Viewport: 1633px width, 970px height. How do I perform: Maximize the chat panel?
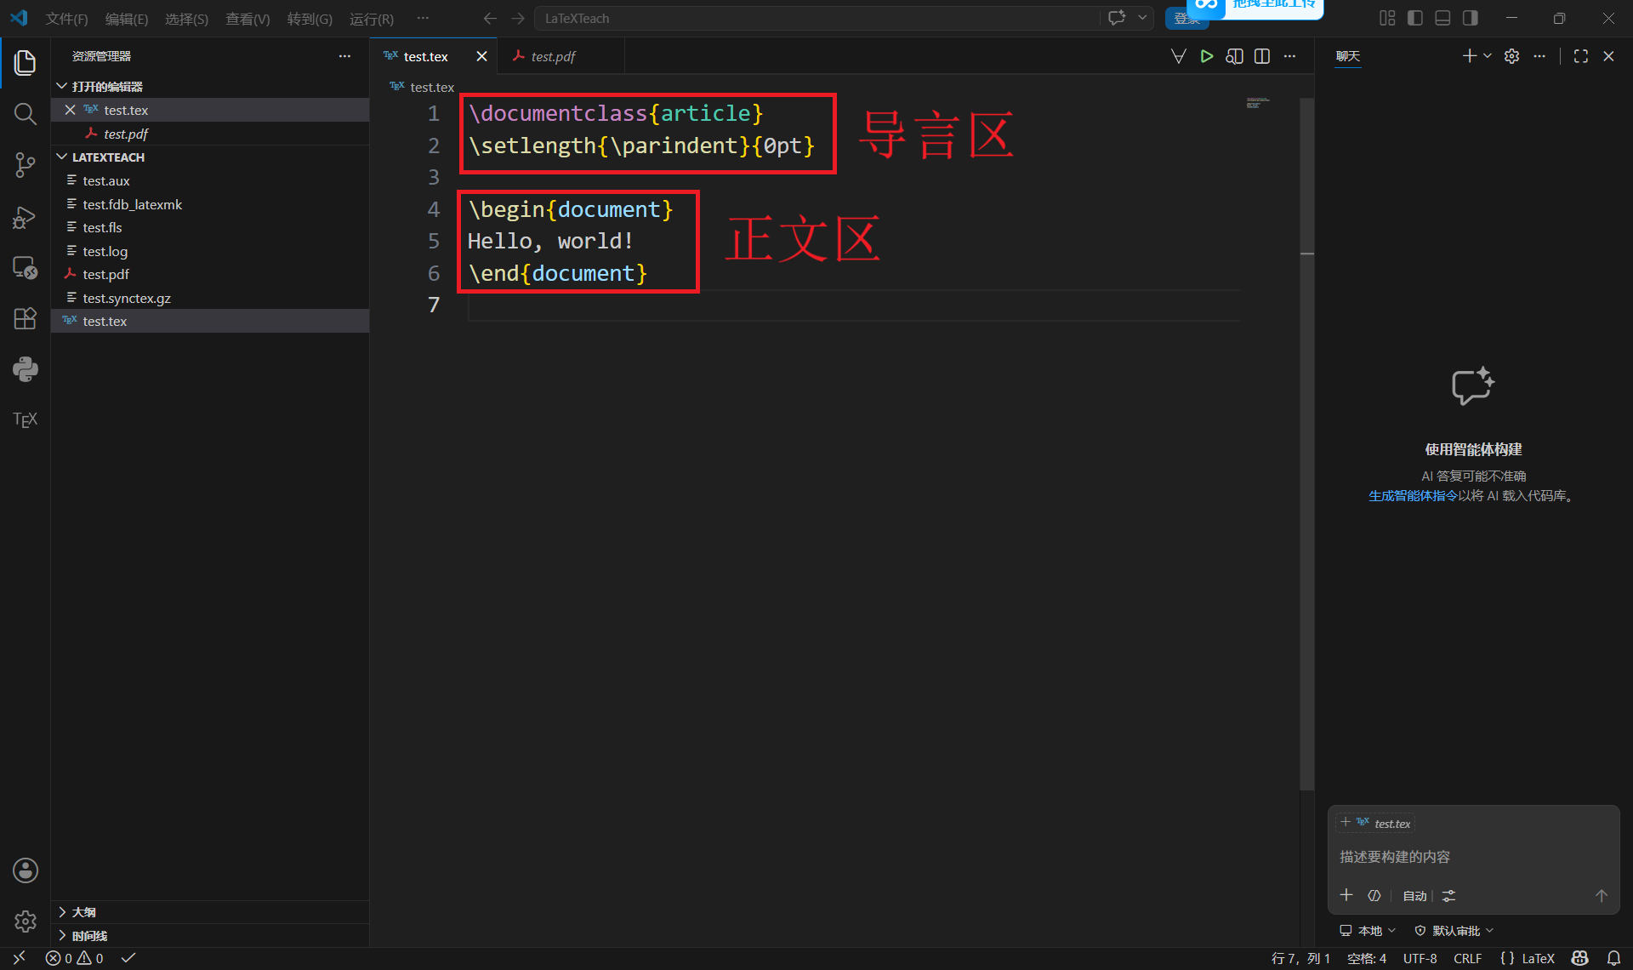(x=1581, y=56)
